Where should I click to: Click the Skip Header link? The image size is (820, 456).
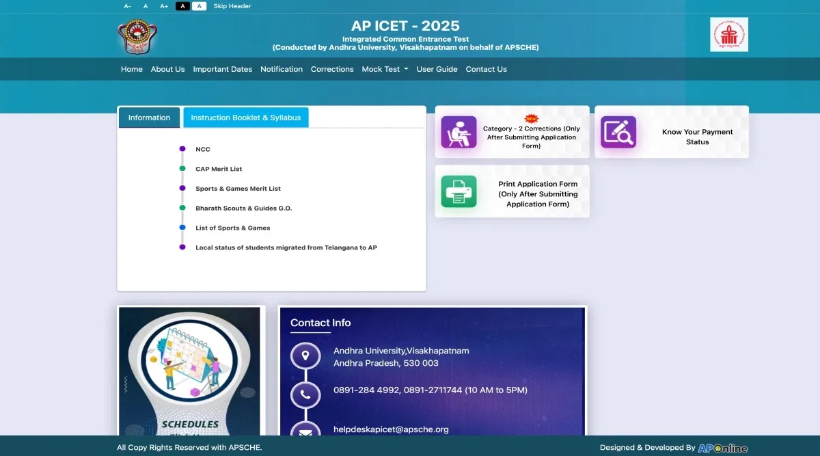pos(232,6)
